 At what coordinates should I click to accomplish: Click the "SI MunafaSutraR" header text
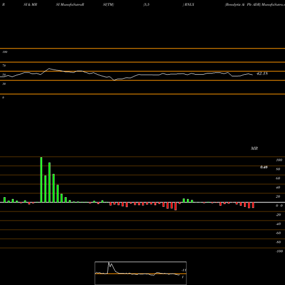[70, 5]
